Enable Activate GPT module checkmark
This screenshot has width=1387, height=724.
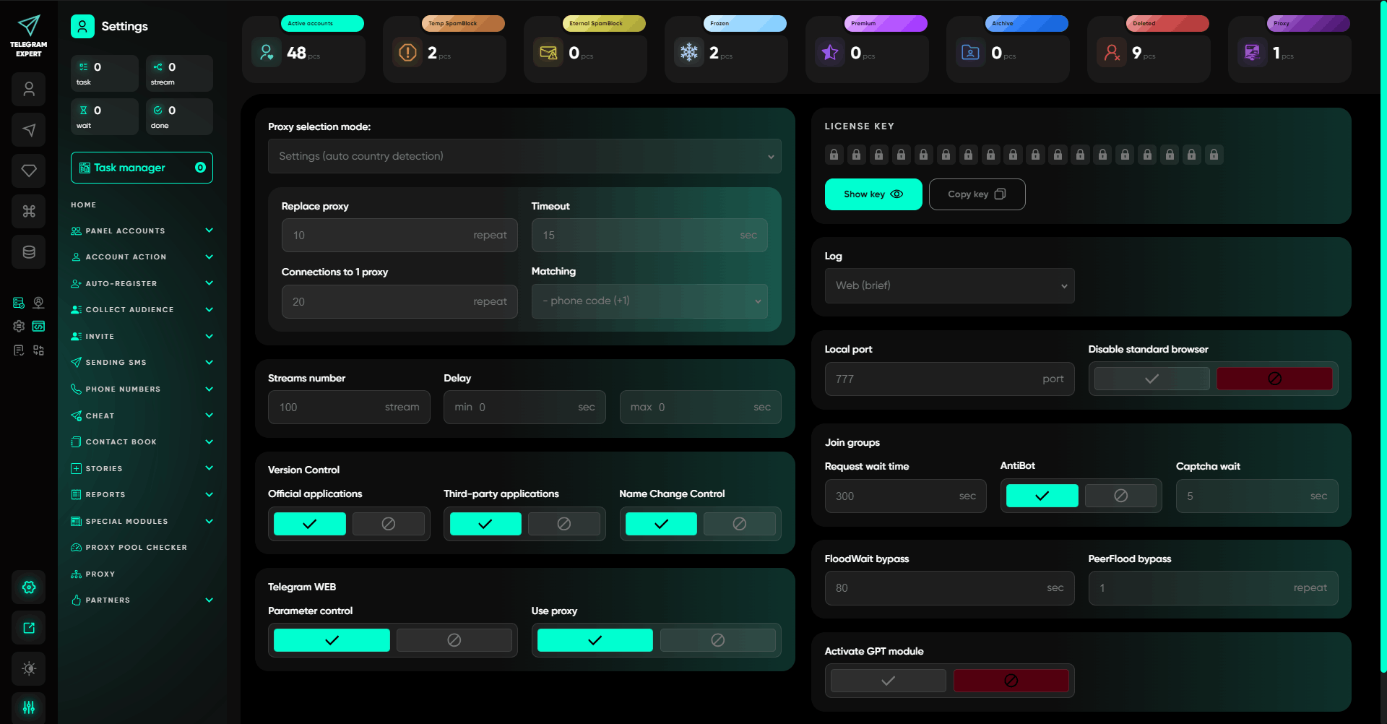click(x=889, y=681)
